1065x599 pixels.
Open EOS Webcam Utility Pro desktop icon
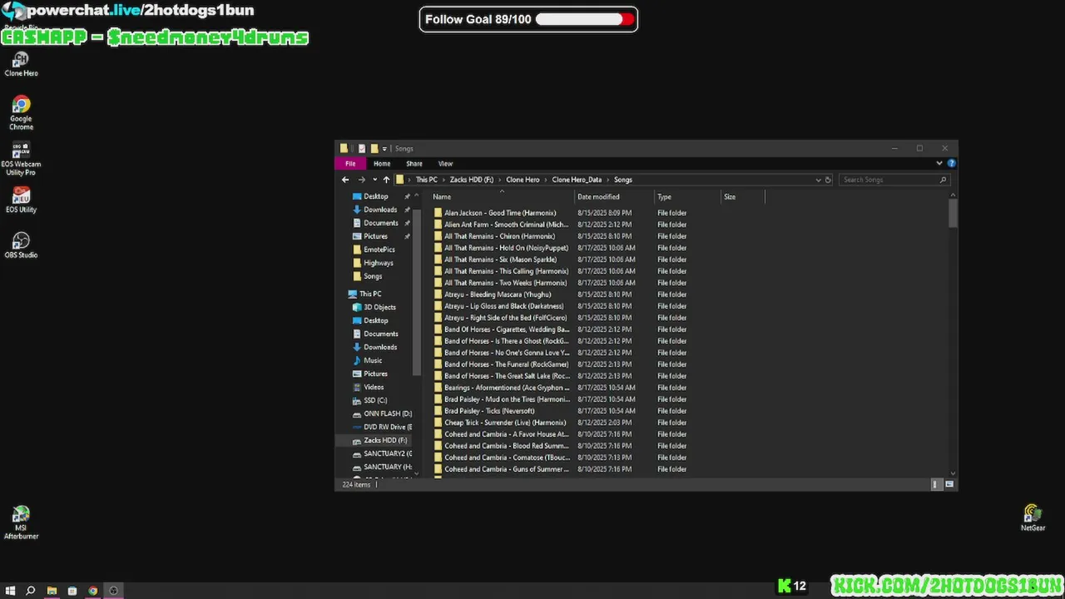click(21, 159)
